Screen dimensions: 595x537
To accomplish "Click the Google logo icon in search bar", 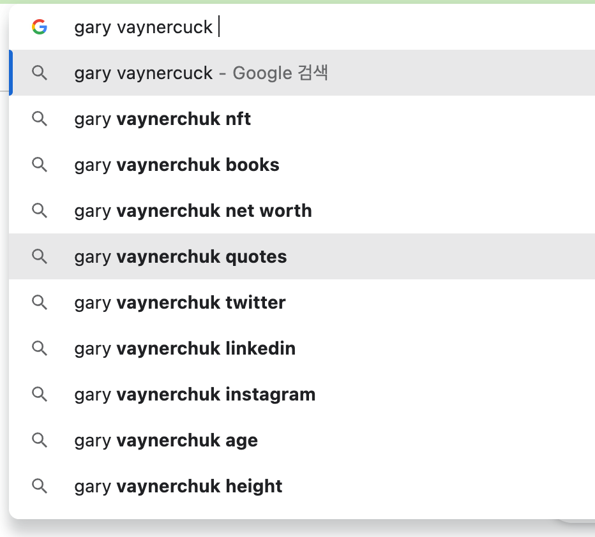I will (x=40, y=27).
